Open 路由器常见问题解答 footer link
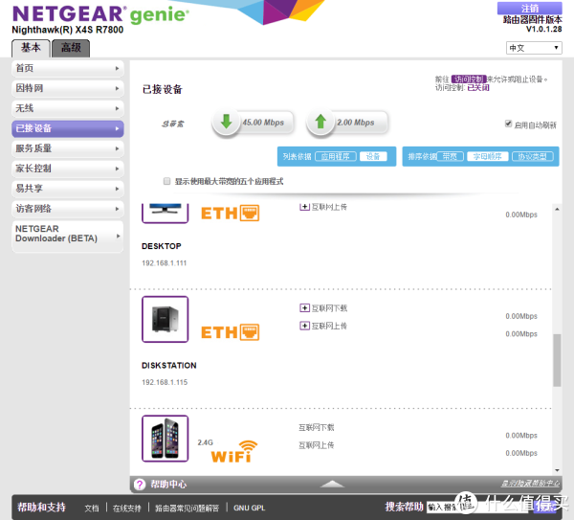The image size is (574, 520). (188, 508)
